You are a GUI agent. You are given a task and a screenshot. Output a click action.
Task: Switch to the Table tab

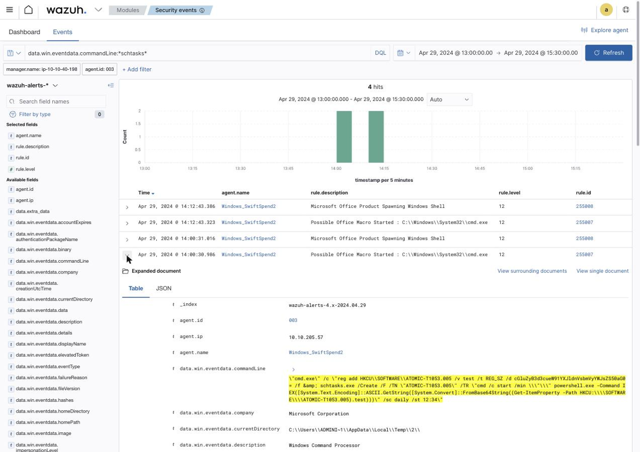[x=136, y=288]
